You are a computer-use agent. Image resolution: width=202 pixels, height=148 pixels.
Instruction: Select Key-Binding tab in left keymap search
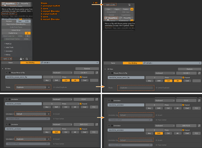30,62
